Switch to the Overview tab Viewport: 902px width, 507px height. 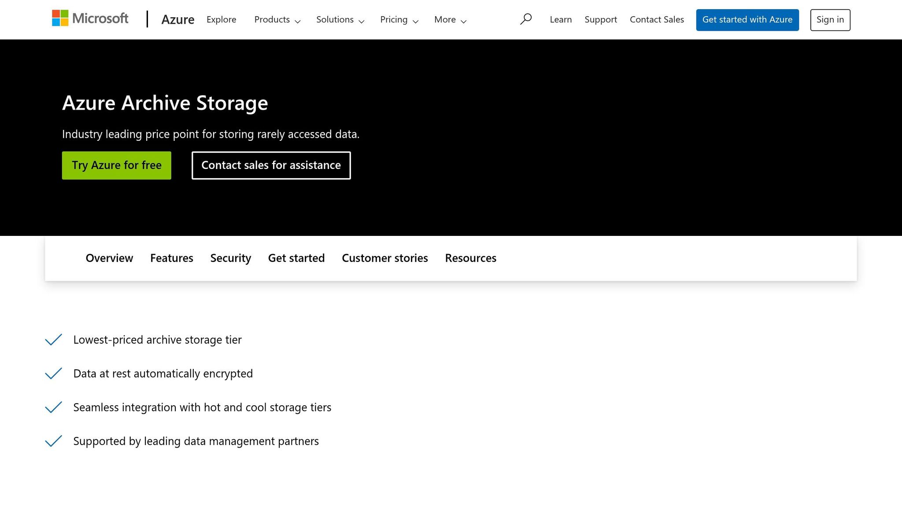click(109, 258)
